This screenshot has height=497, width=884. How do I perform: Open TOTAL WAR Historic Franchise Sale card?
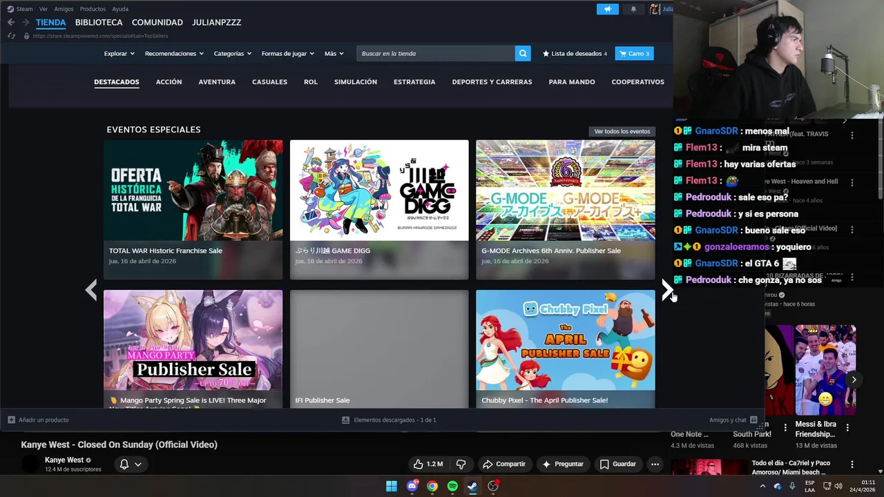click(x=193, y=210)
